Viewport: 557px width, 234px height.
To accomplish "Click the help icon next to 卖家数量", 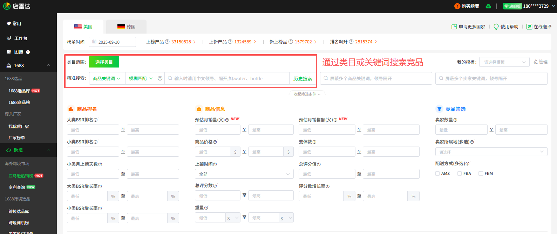I will tap(455, 120).
